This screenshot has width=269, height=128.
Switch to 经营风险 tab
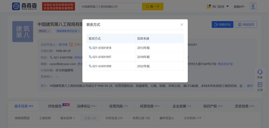118,106
